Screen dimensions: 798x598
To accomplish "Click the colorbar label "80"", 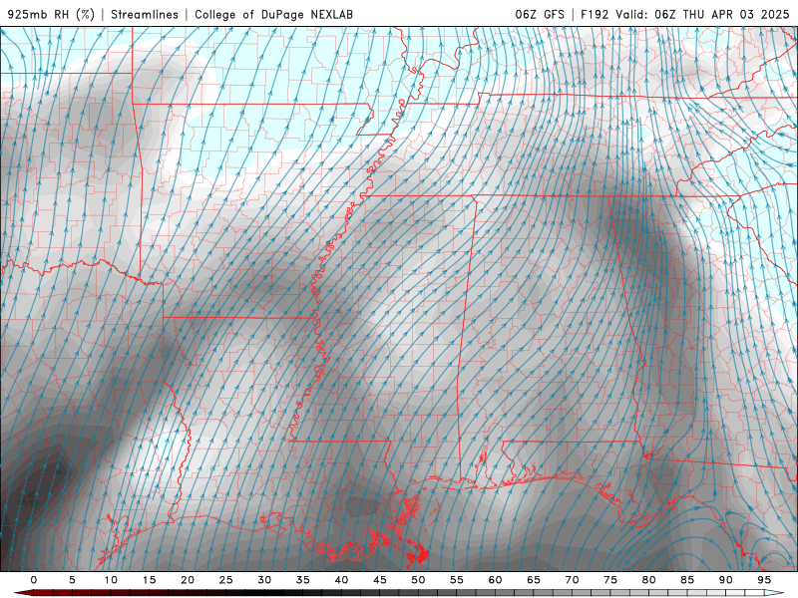I will pos(649,580).
